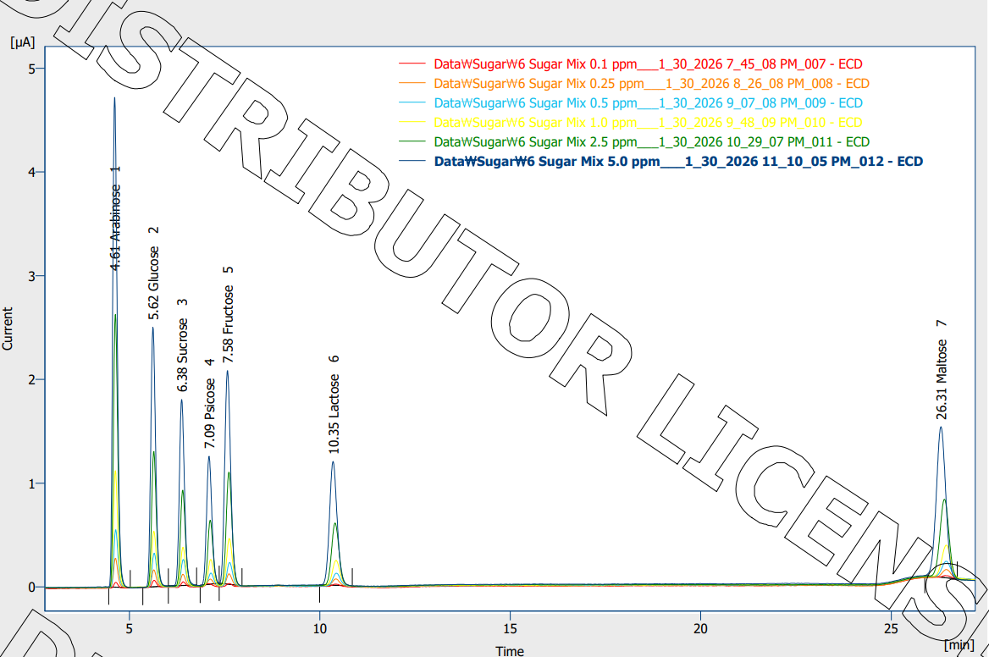989x657 pixels.
Task: Click the [µA] unit label on the y-axis
Action: click(x=22, y=41)
